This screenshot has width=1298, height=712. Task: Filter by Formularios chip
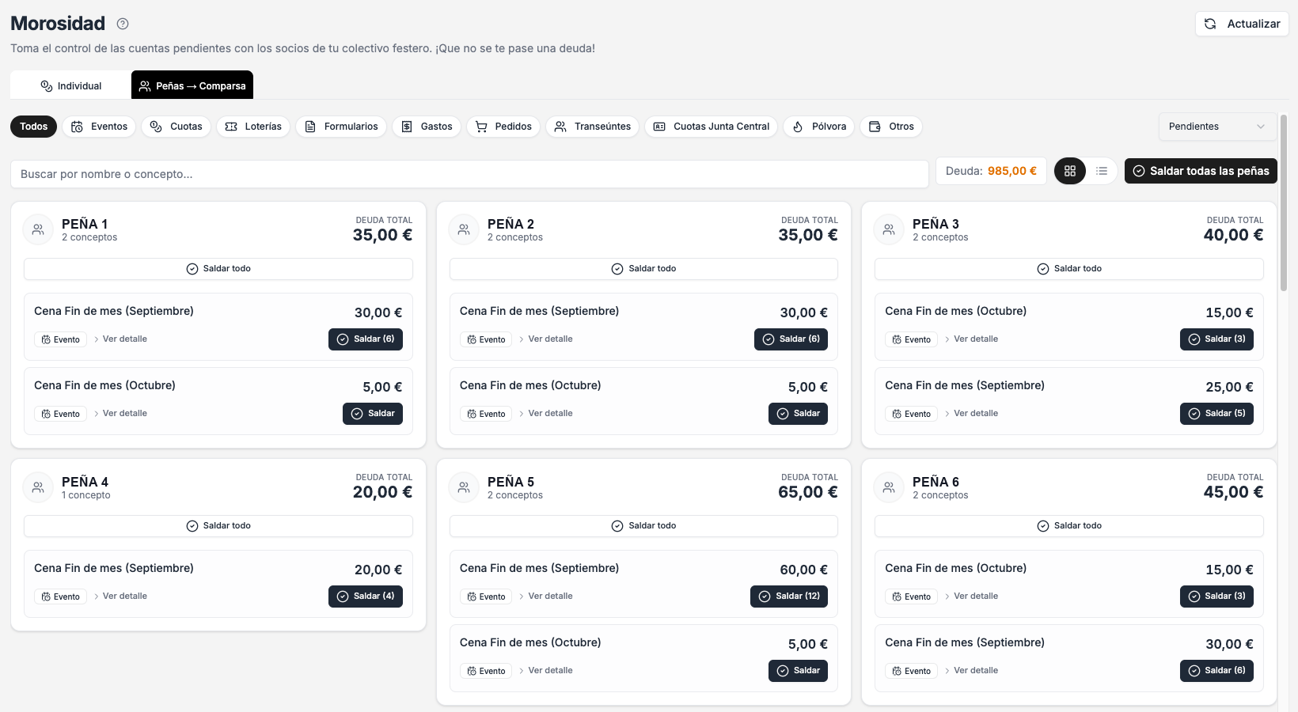click(341, 127)
